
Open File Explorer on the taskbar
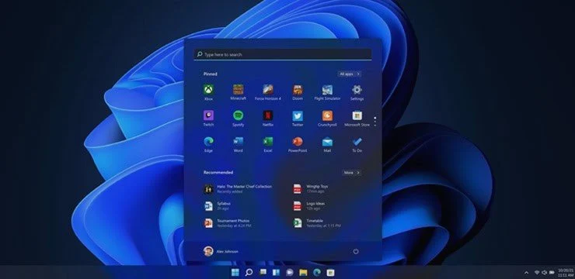(303, 273)
